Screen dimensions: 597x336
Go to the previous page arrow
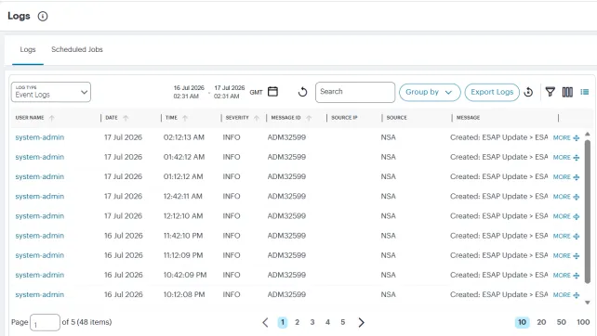coord(265,322)
